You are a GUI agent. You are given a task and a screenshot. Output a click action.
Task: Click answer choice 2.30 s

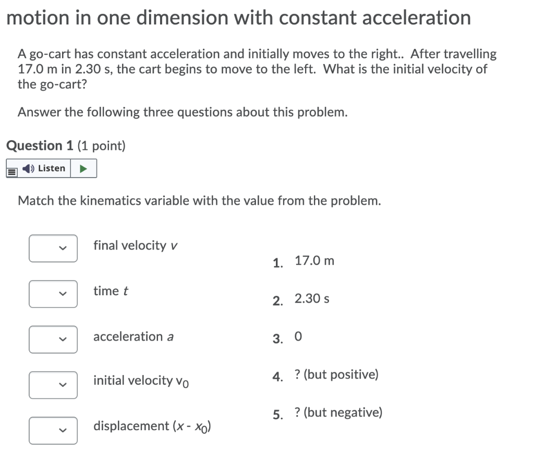(x=311, y=298)
